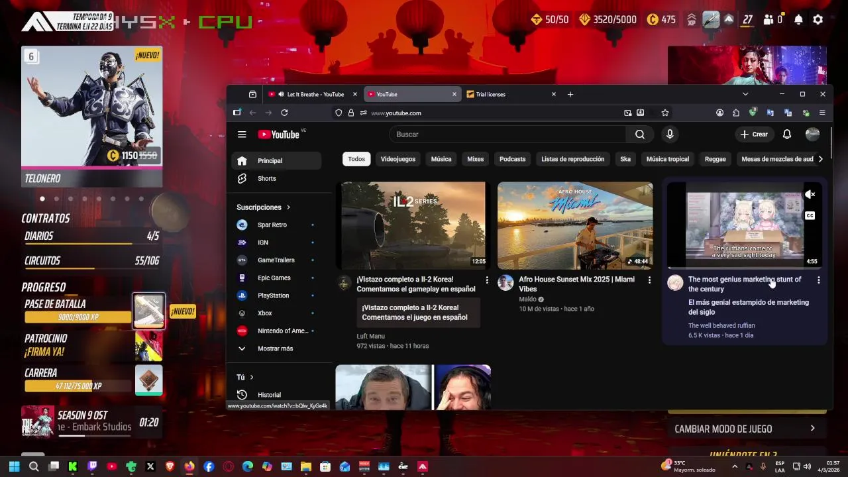Click the XP boost icon in game

(692, 20)
